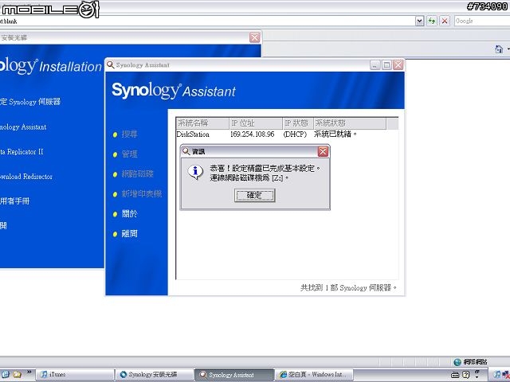Click the 共找到 1 部 Synology 伺服器 status text

point(349,288)
